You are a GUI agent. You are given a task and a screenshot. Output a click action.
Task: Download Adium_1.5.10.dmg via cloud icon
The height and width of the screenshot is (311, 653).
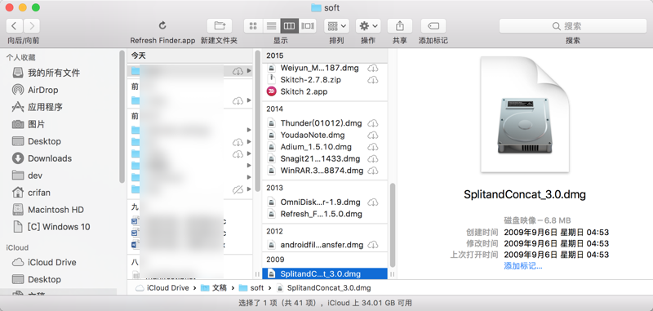373,147
